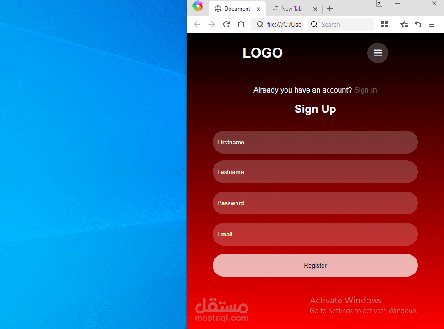The width and height of the screenshot is (444, 329).
Task: Open the bookmarks star list icon
Action: (404, 24)
